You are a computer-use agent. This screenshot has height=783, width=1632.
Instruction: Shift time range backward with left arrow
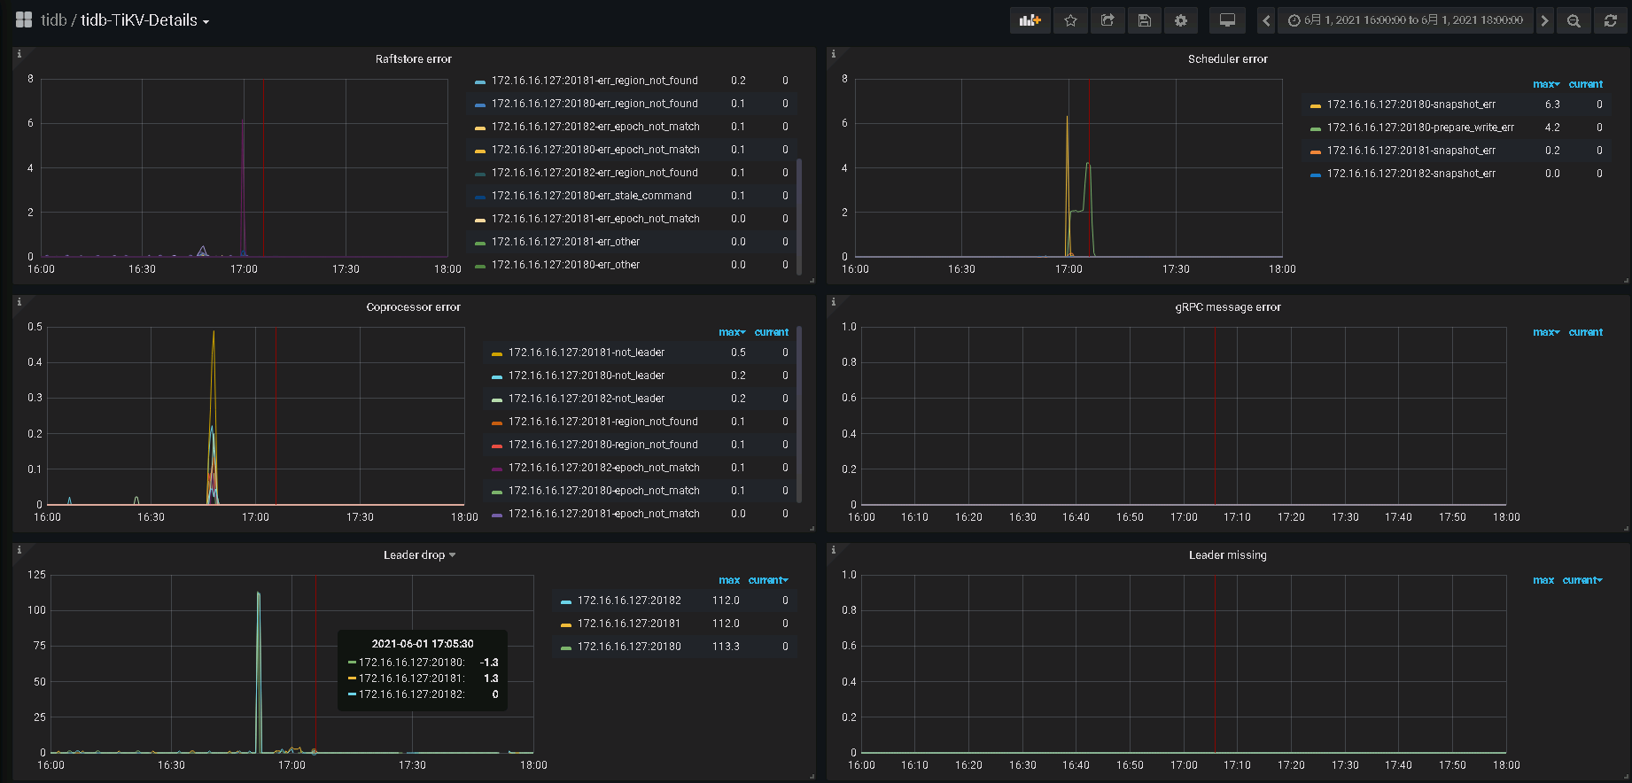click(1266, 20)
